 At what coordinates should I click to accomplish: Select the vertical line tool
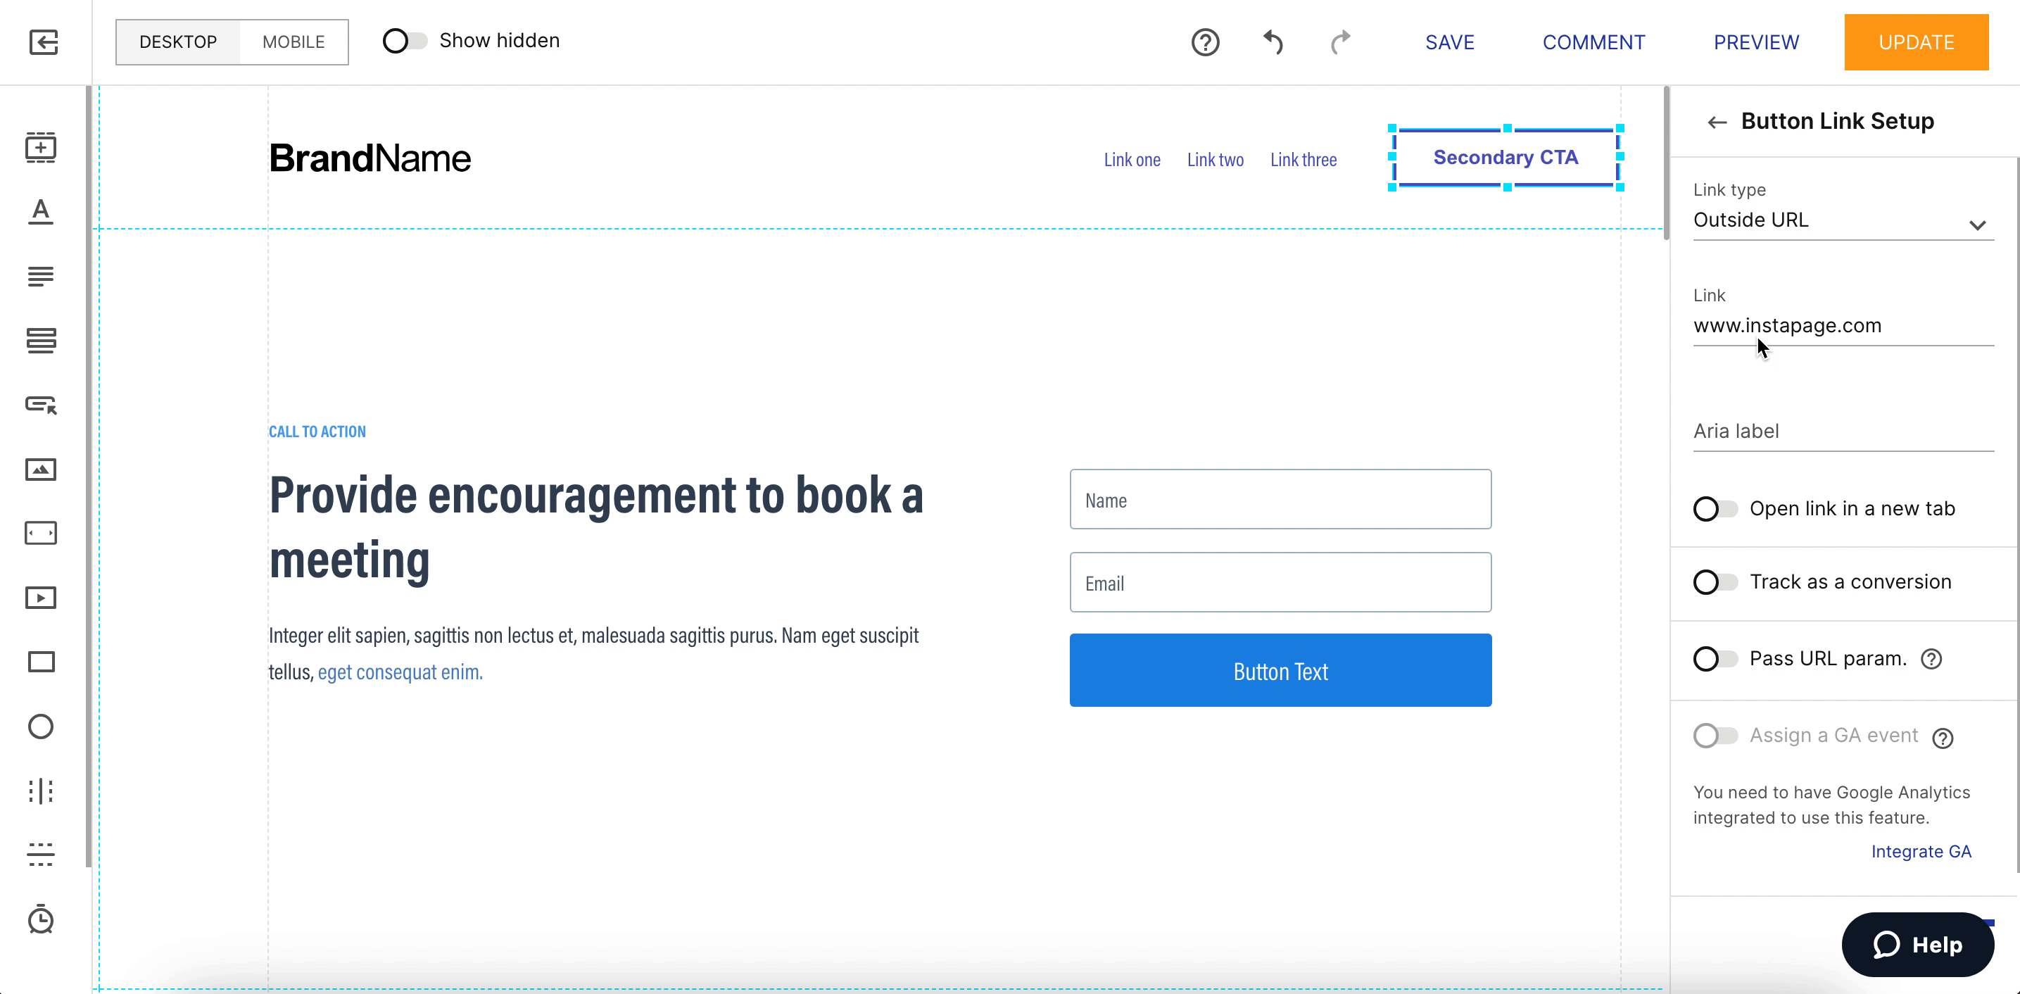point(41,791)
